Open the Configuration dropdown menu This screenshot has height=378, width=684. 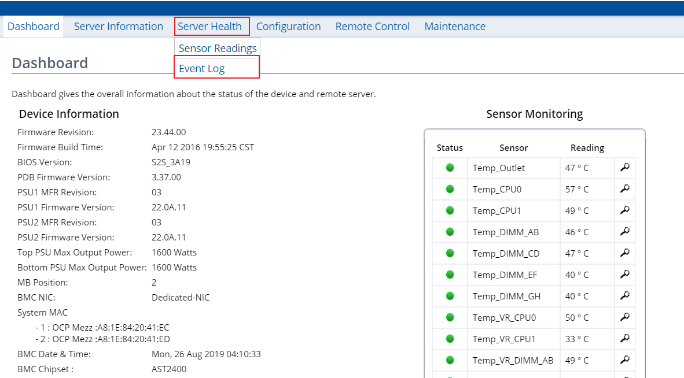288,26
